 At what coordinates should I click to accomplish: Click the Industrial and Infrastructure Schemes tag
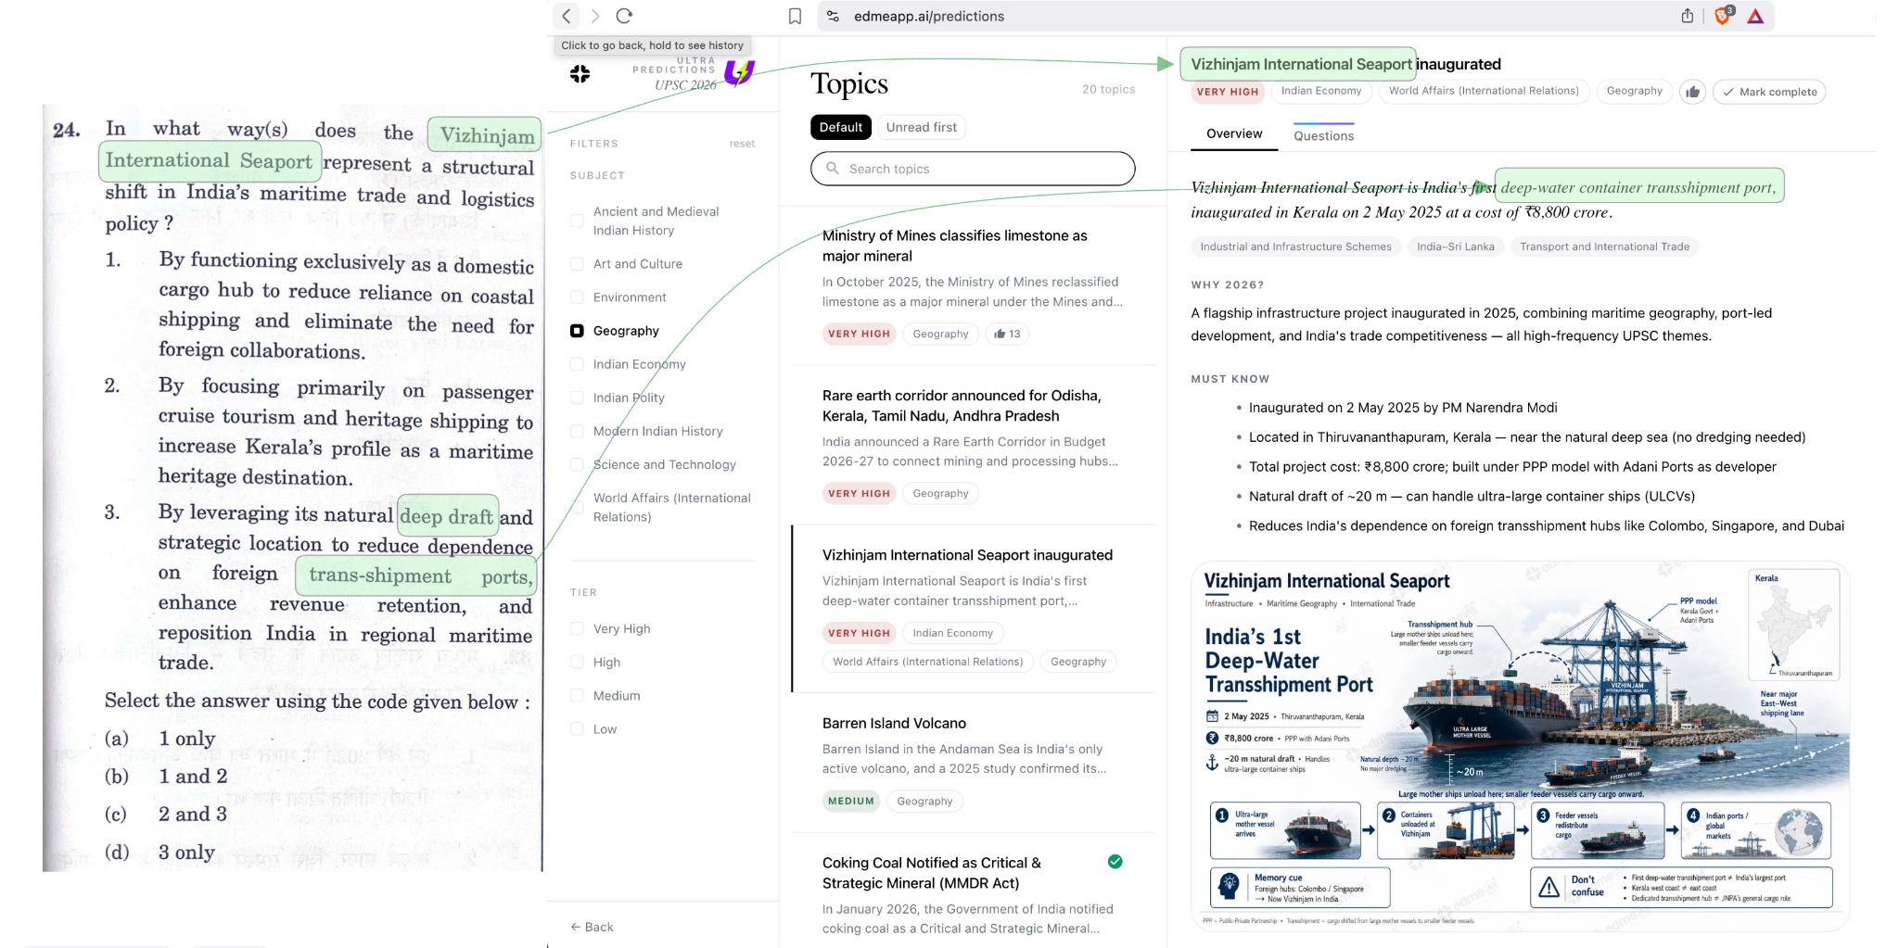click(x=1295, y=246)
